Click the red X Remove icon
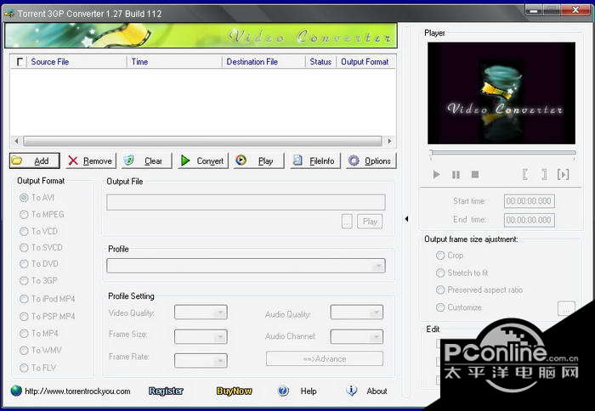Viewport: 595px width, 411px height. [x=73, y=160]
